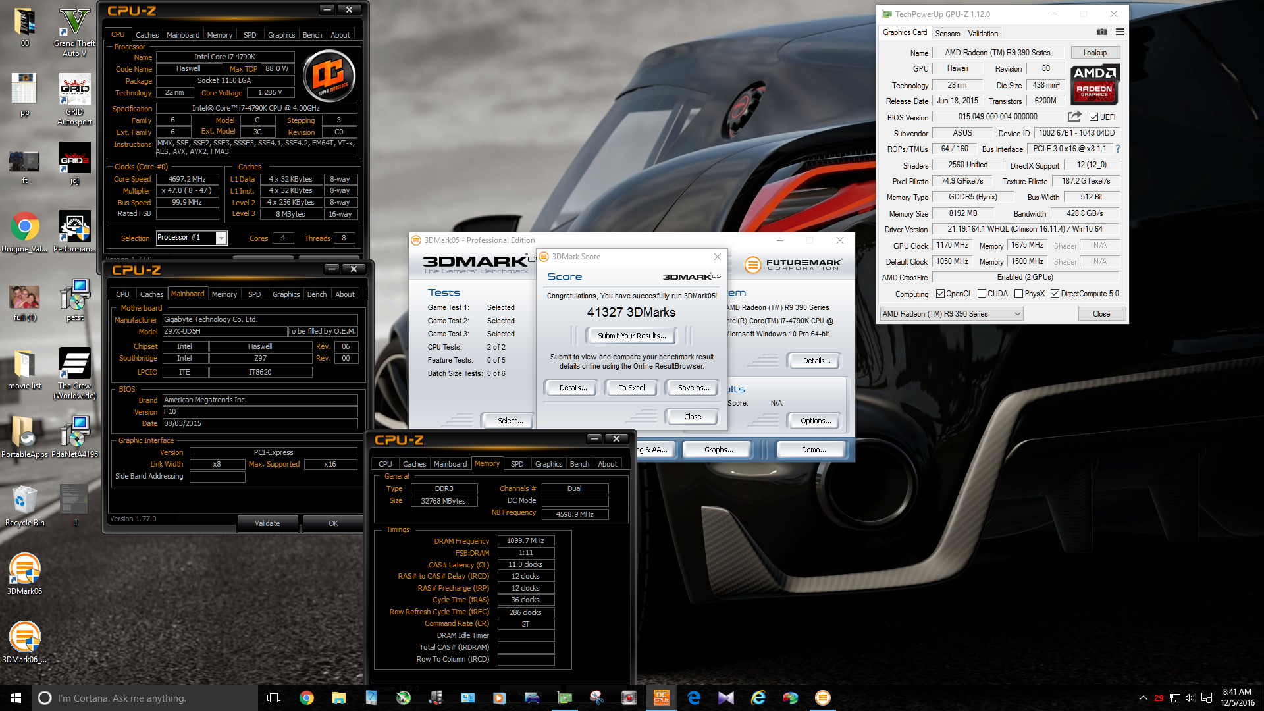Click the Windows Start button
Screen dimensions: 1264x711
(x=16, y=698)
